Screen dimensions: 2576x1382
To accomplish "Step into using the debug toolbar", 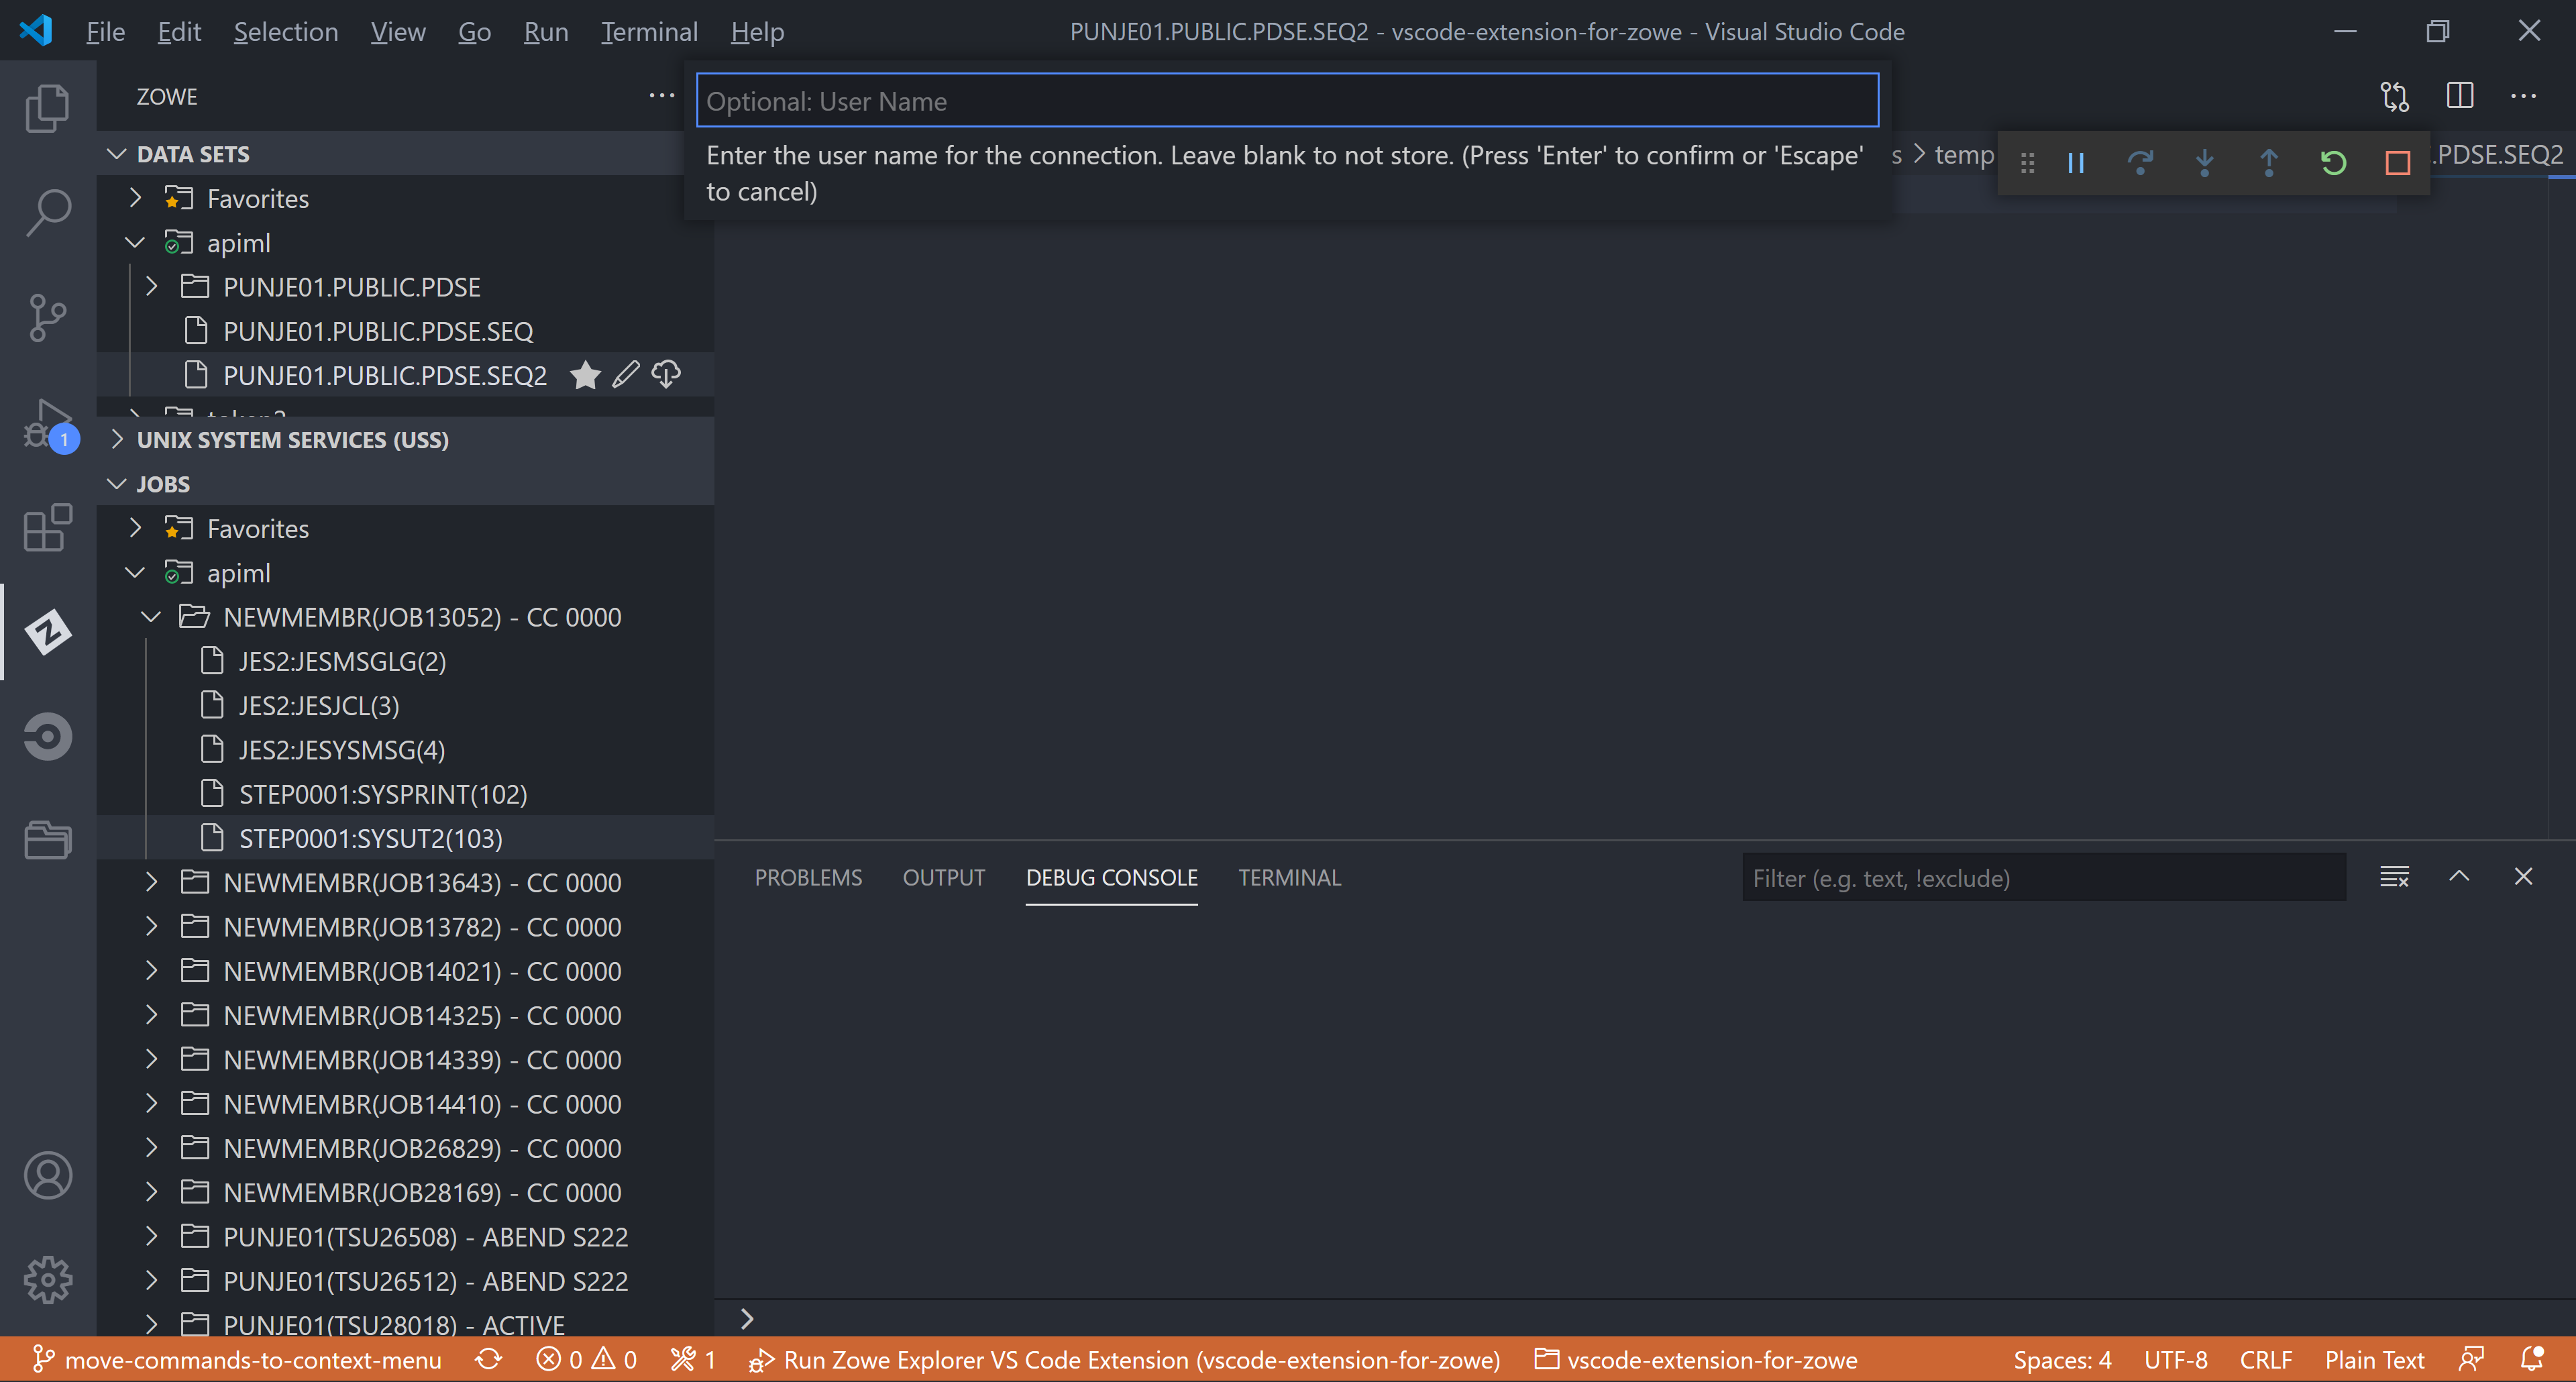I will click(2205, 162).
